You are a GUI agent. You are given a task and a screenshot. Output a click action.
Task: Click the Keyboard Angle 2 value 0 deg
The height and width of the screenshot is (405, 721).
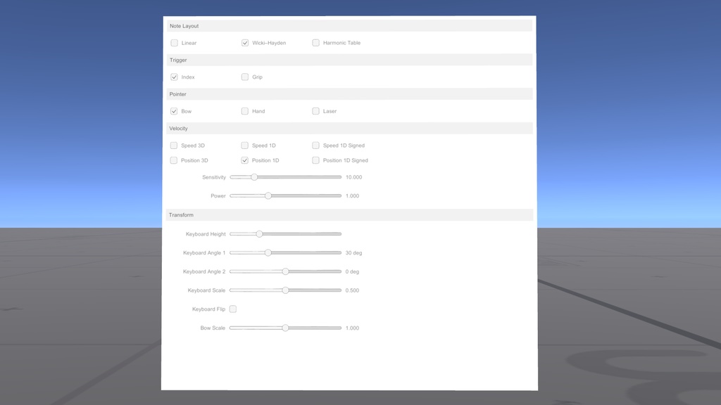coord(352,272)
